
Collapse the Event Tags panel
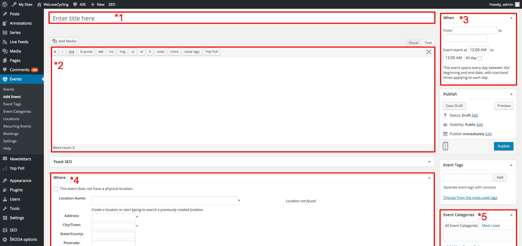(x=511, y=165)
